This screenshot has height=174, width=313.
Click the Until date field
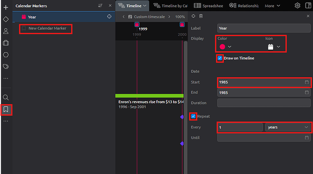(x=264, y=138)
